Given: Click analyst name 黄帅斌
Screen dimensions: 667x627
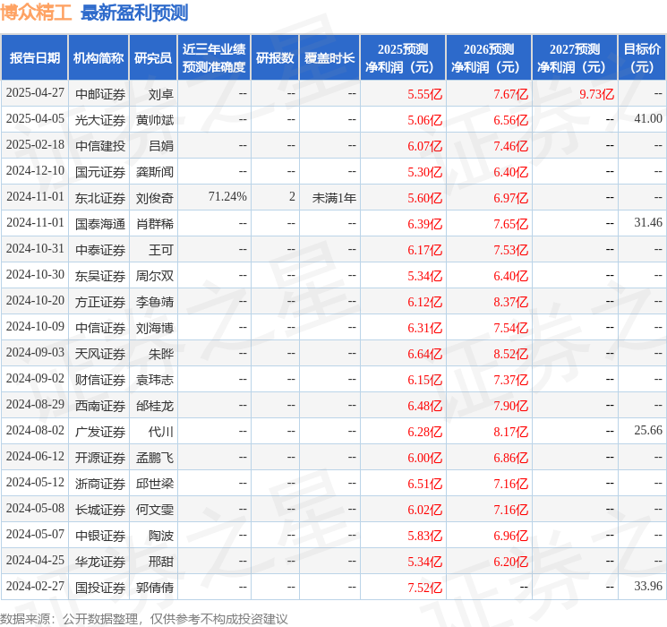Looking at the screenshot, I should 155,120.
